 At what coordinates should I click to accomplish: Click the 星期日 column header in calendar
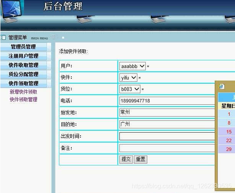pos(228,106)
